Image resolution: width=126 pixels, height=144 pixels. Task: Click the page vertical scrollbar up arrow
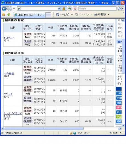click(123, 20)
